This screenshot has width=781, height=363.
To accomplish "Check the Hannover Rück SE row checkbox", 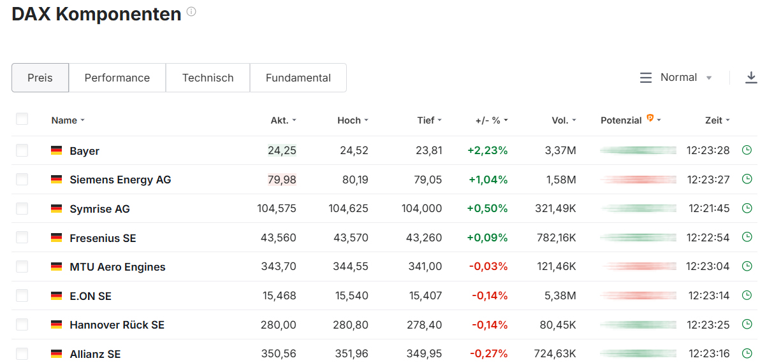I will tap(22, 325).
